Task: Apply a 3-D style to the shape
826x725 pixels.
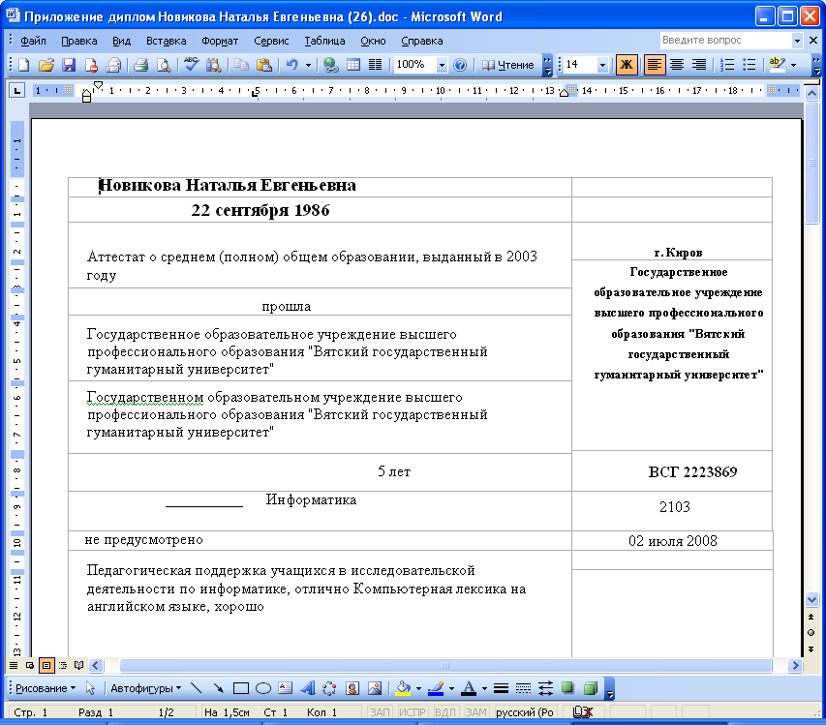Action: [591, 688]
